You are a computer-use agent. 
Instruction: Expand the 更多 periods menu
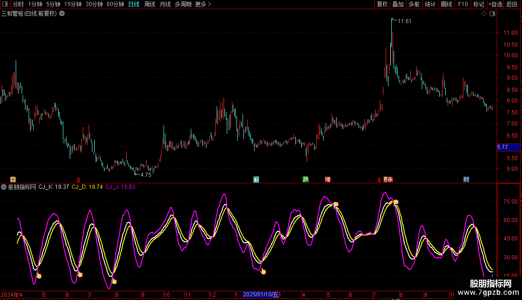[x=203, y=4]
